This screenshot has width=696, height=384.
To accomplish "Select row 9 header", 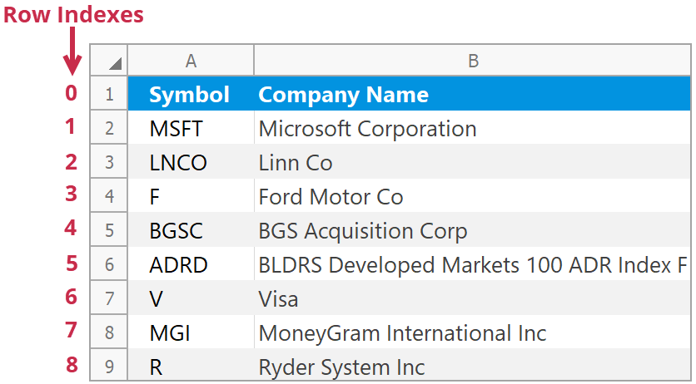I will (109, 367).
